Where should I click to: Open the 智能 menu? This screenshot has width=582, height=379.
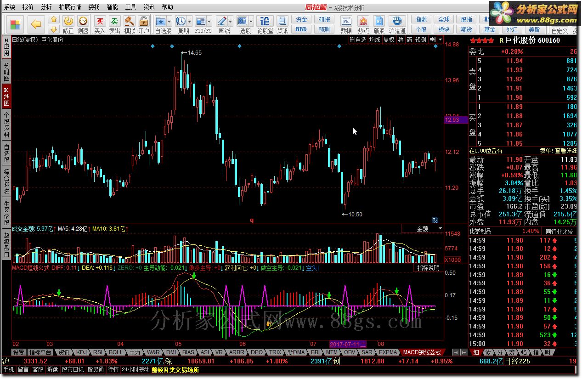[112, 7]
